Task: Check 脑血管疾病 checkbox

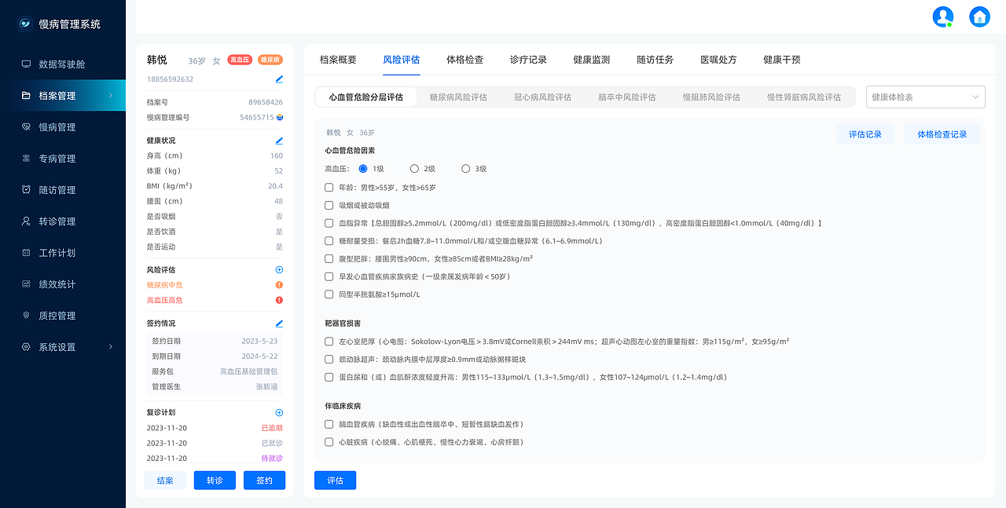Action: 329,425
